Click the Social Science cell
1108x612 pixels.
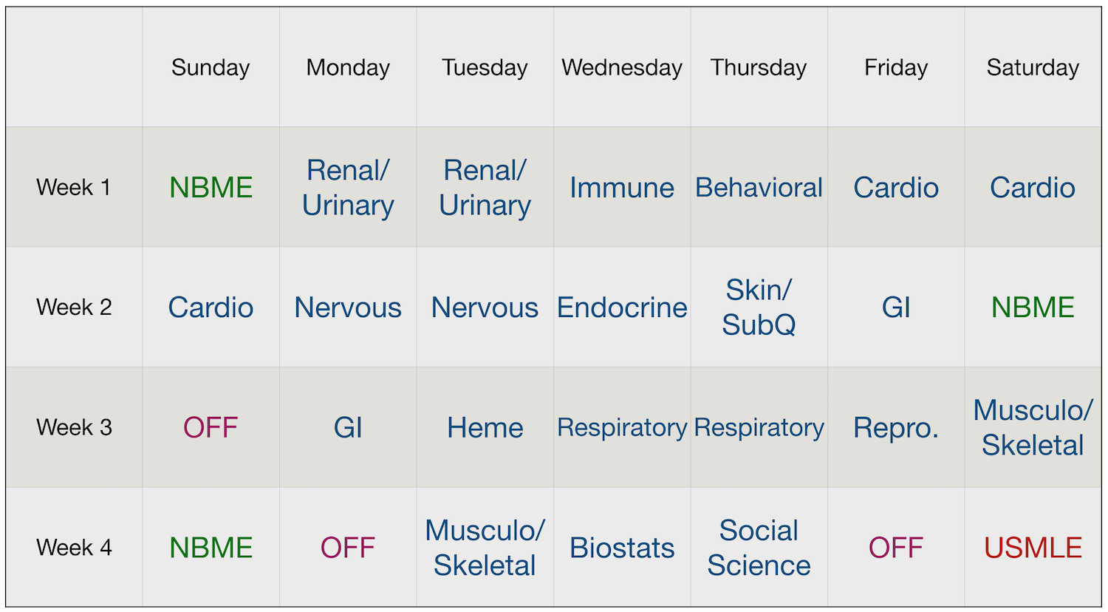coord(759,548)
